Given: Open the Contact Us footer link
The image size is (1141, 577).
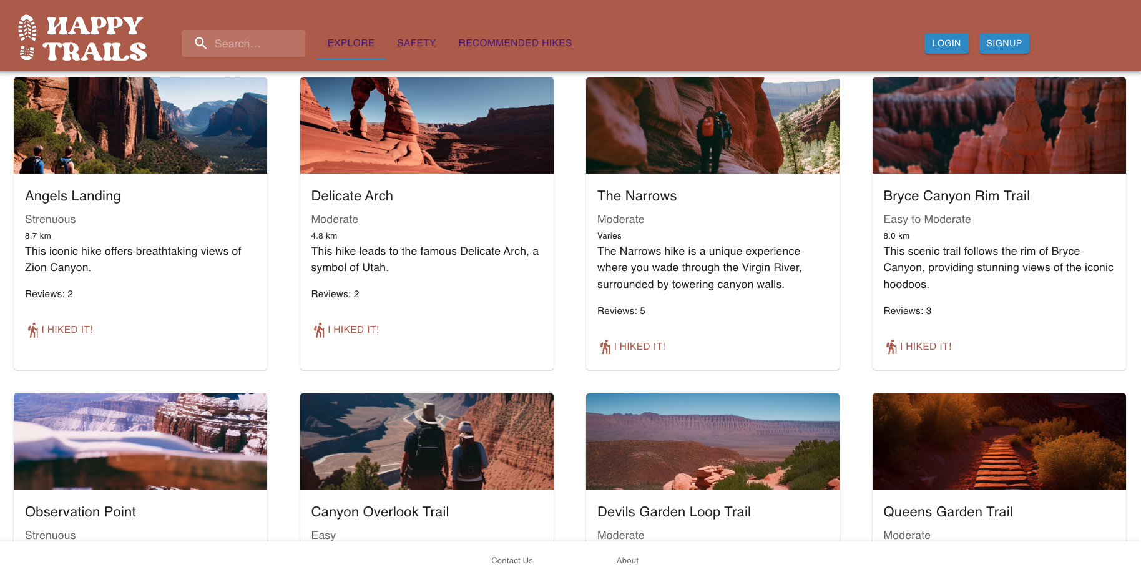Looking at the screenshot, I should pos(512,560).
